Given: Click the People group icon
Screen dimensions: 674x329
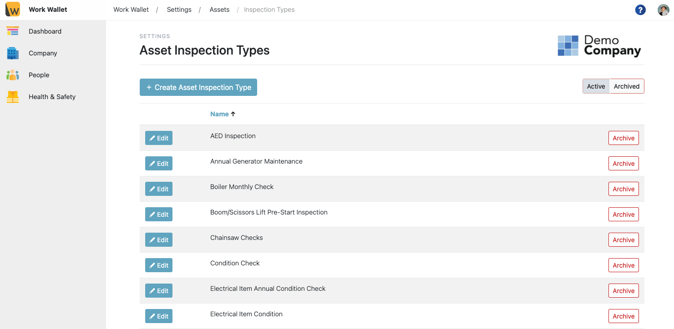Looking at the screenshot, I should [x=13, y=75].
